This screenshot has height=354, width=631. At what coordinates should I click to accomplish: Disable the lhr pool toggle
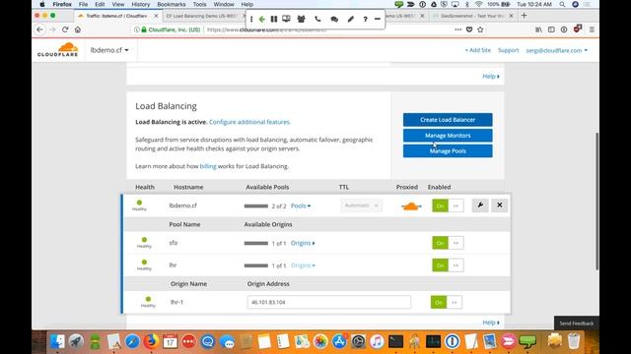click(448, 265)
